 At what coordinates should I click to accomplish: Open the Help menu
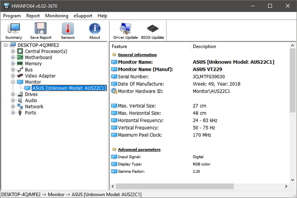103,16
